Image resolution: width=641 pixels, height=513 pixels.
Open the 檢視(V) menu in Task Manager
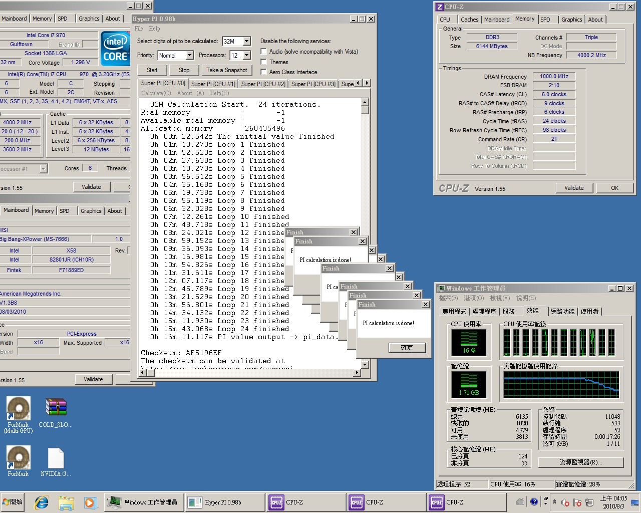pos(500,298)
